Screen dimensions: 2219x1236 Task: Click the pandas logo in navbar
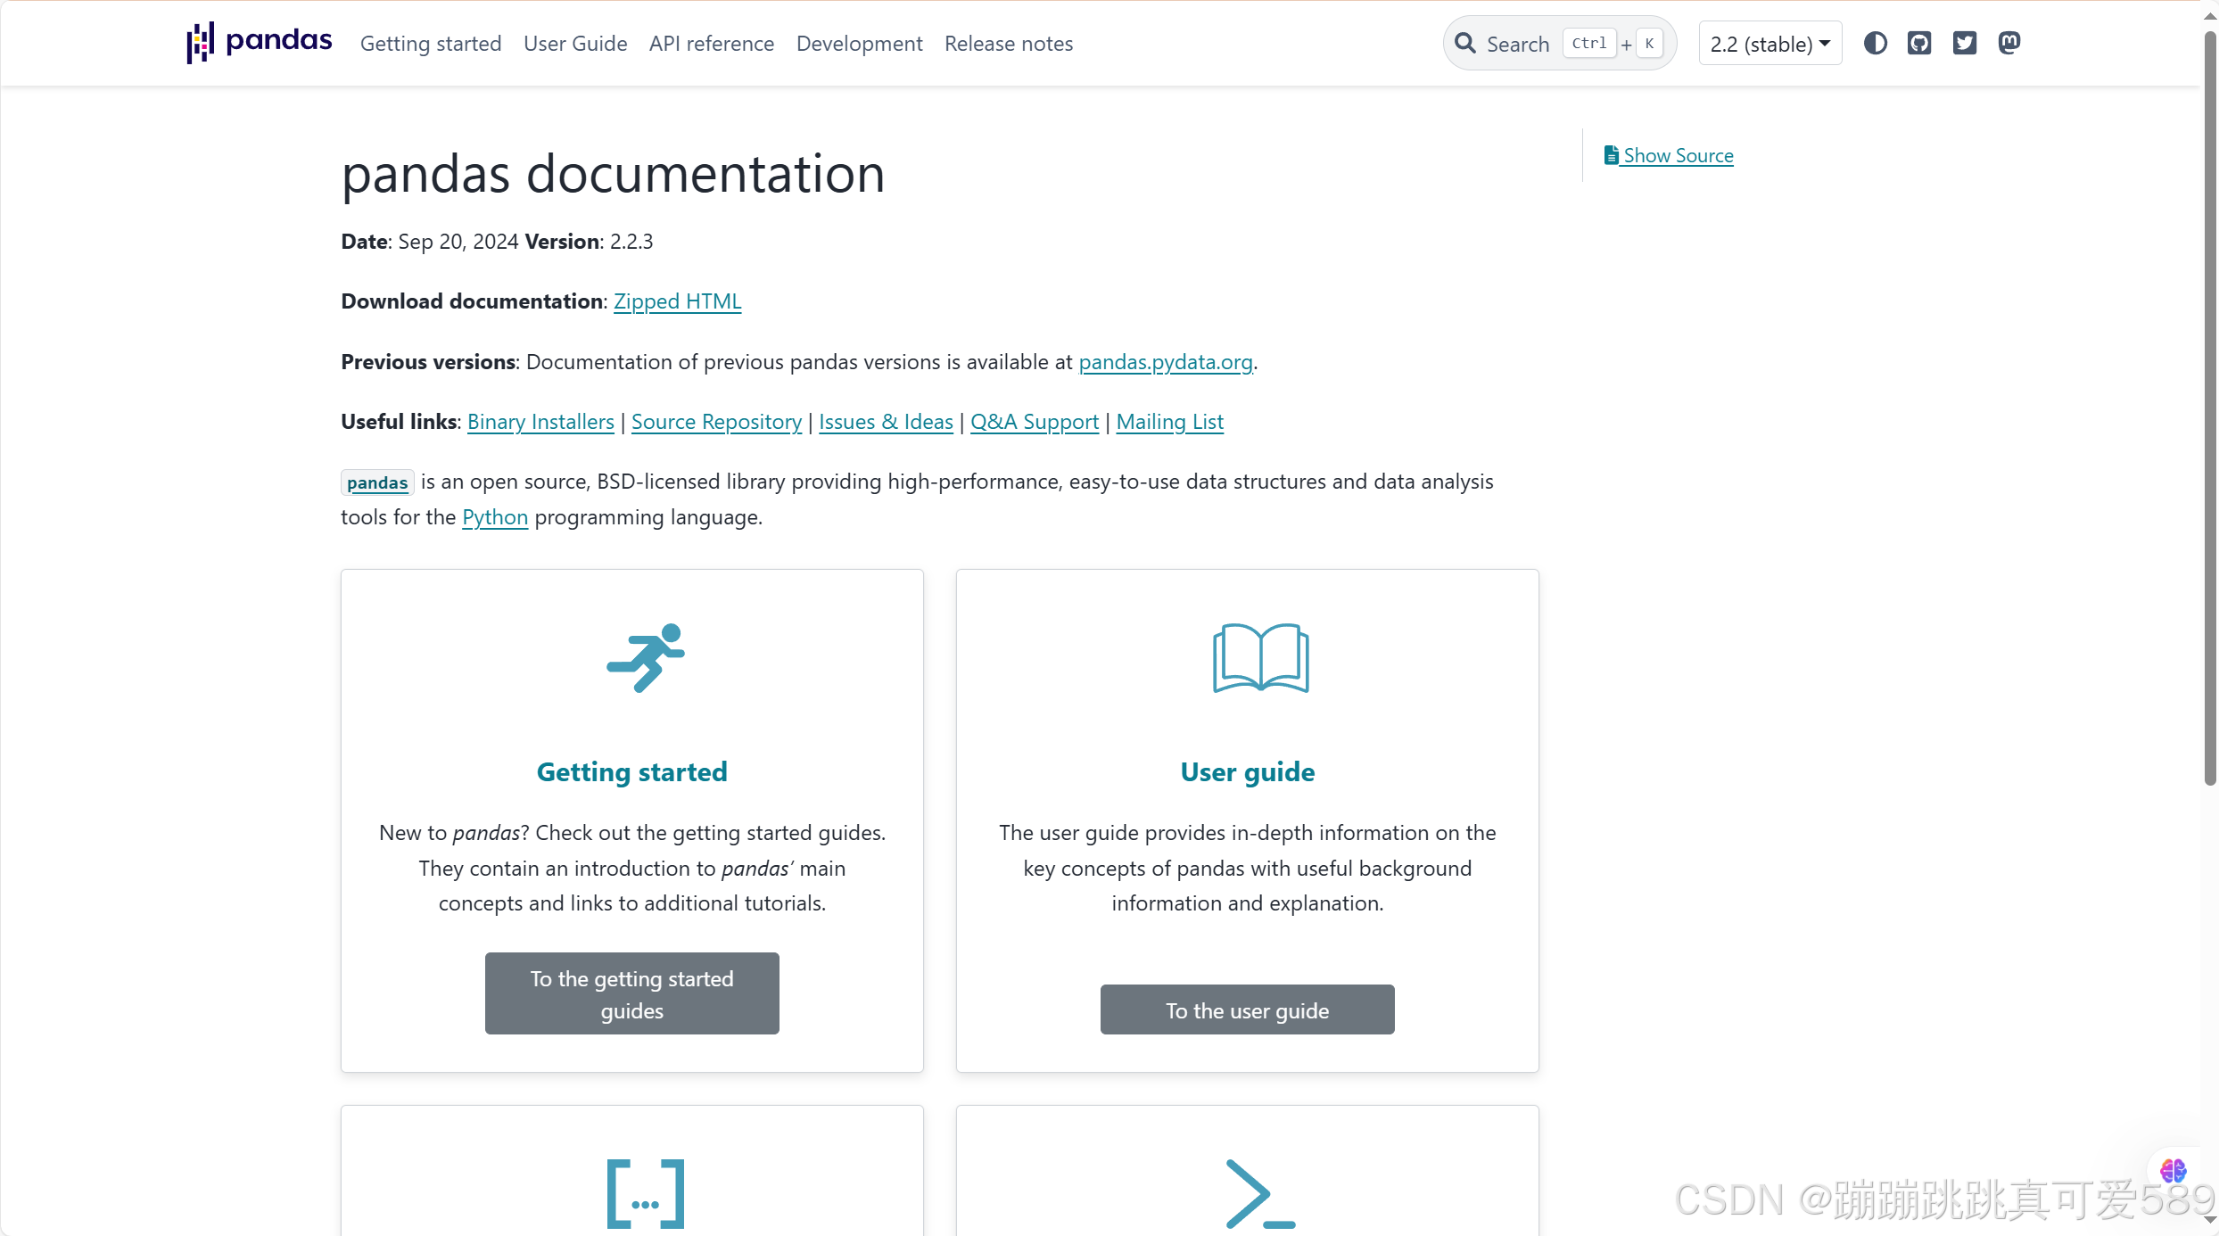[x=259, y=42]
